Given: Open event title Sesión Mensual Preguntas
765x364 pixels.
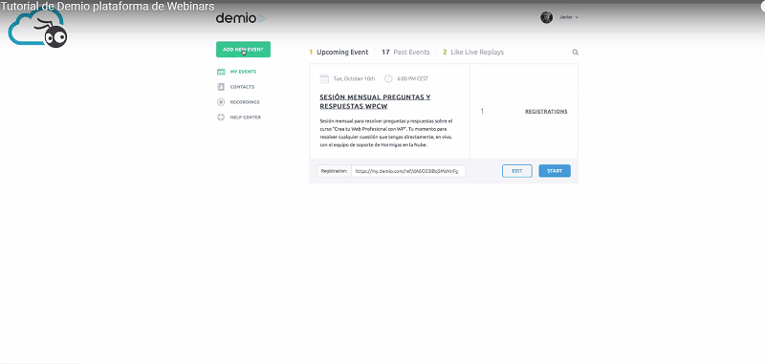Looking at the screenshot, I should [x=375, y=101].
